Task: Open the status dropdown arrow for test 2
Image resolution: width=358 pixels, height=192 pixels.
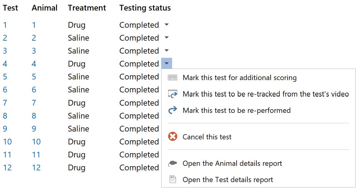Action: click(167, 38)
